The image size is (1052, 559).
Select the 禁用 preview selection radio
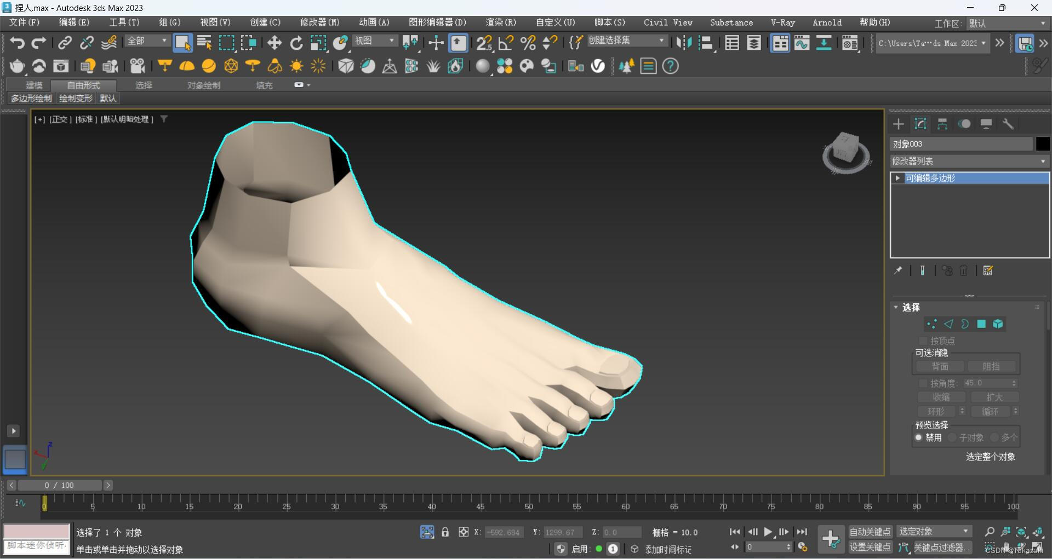click(x=919, y=437)
